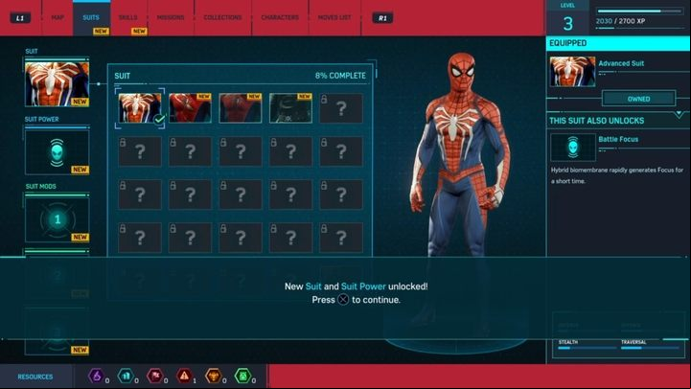Click the Suit Power link in the message
This screenshot has width=691, height=389.
click(363, 286)
